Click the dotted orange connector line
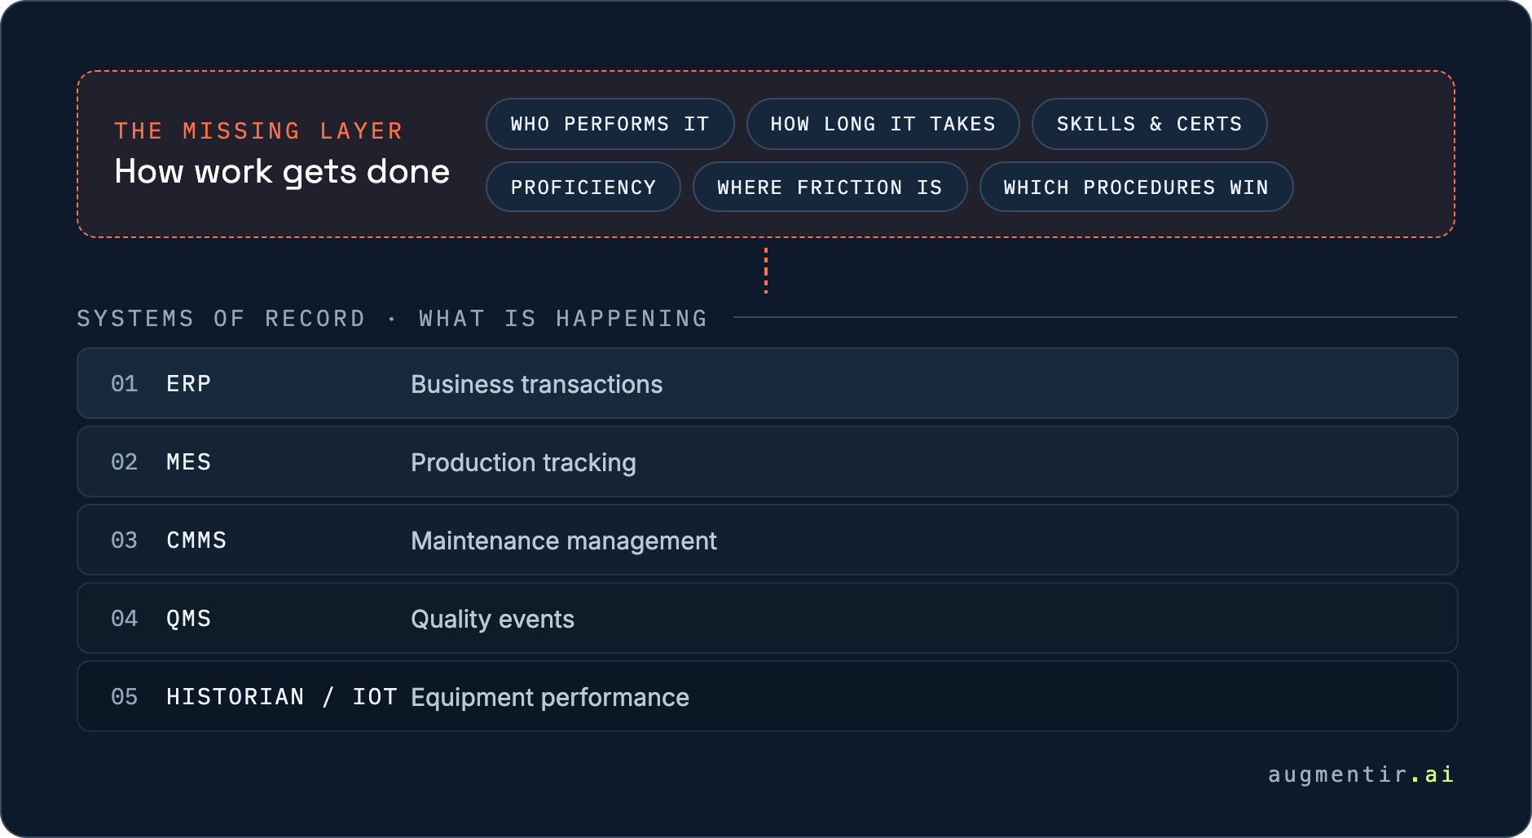This screenshot has width=1532, height=838. click(x=766, y=271)
